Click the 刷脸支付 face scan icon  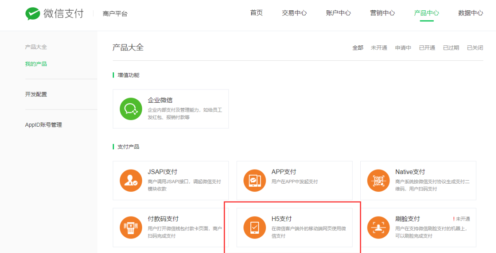378,227
